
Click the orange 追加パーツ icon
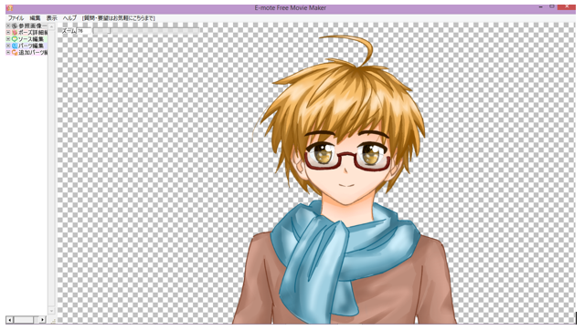click(15, 52)
